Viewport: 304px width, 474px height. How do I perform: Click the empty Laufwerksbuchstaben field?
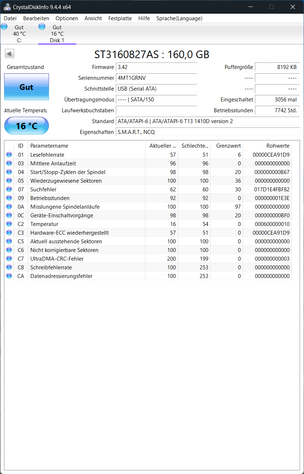pyautogui.click(x=156, y=110)
